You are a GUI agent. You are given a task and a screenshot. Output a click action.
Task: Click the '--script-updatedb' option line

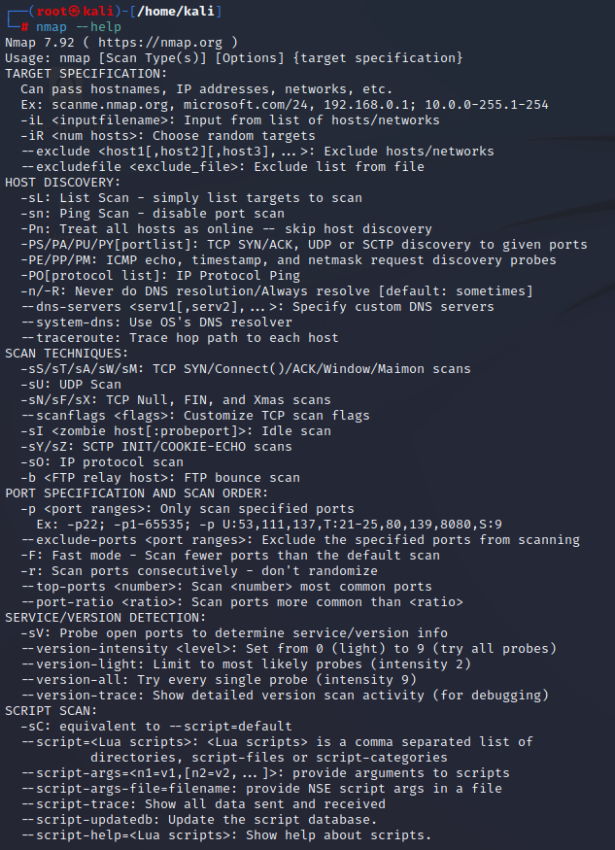(x=198, y=820)
